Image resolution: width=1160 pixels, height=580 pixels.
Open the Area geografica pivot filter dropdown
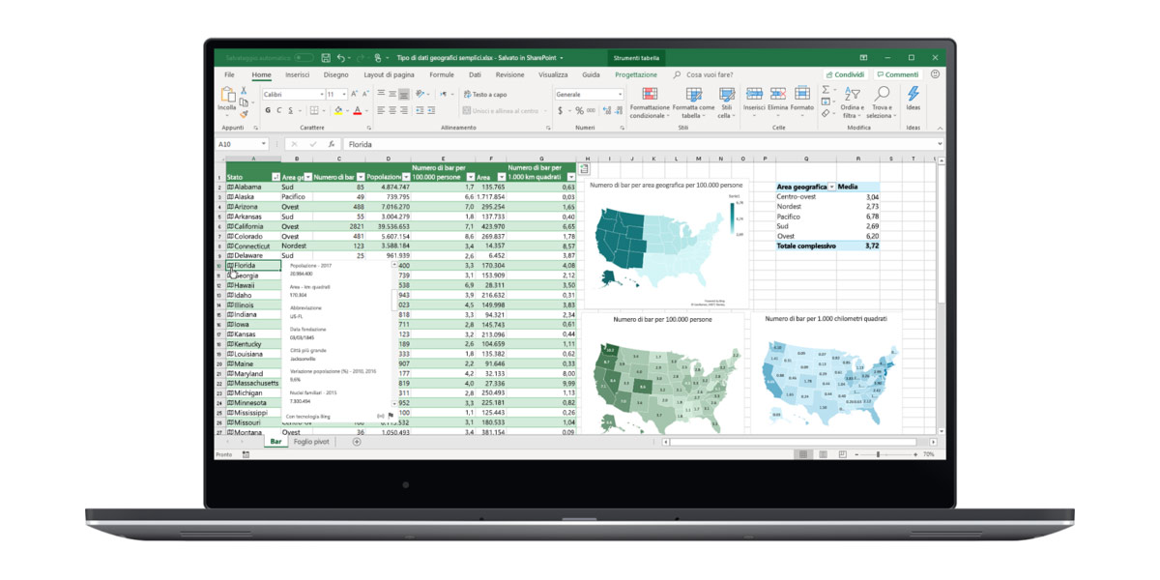831,187
